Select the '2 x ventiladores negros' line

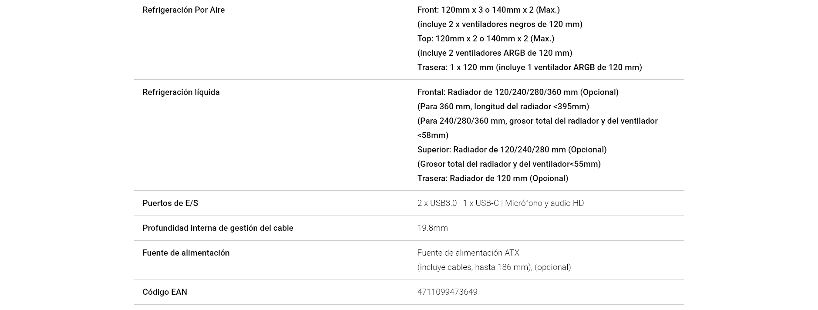pos(500,24)
